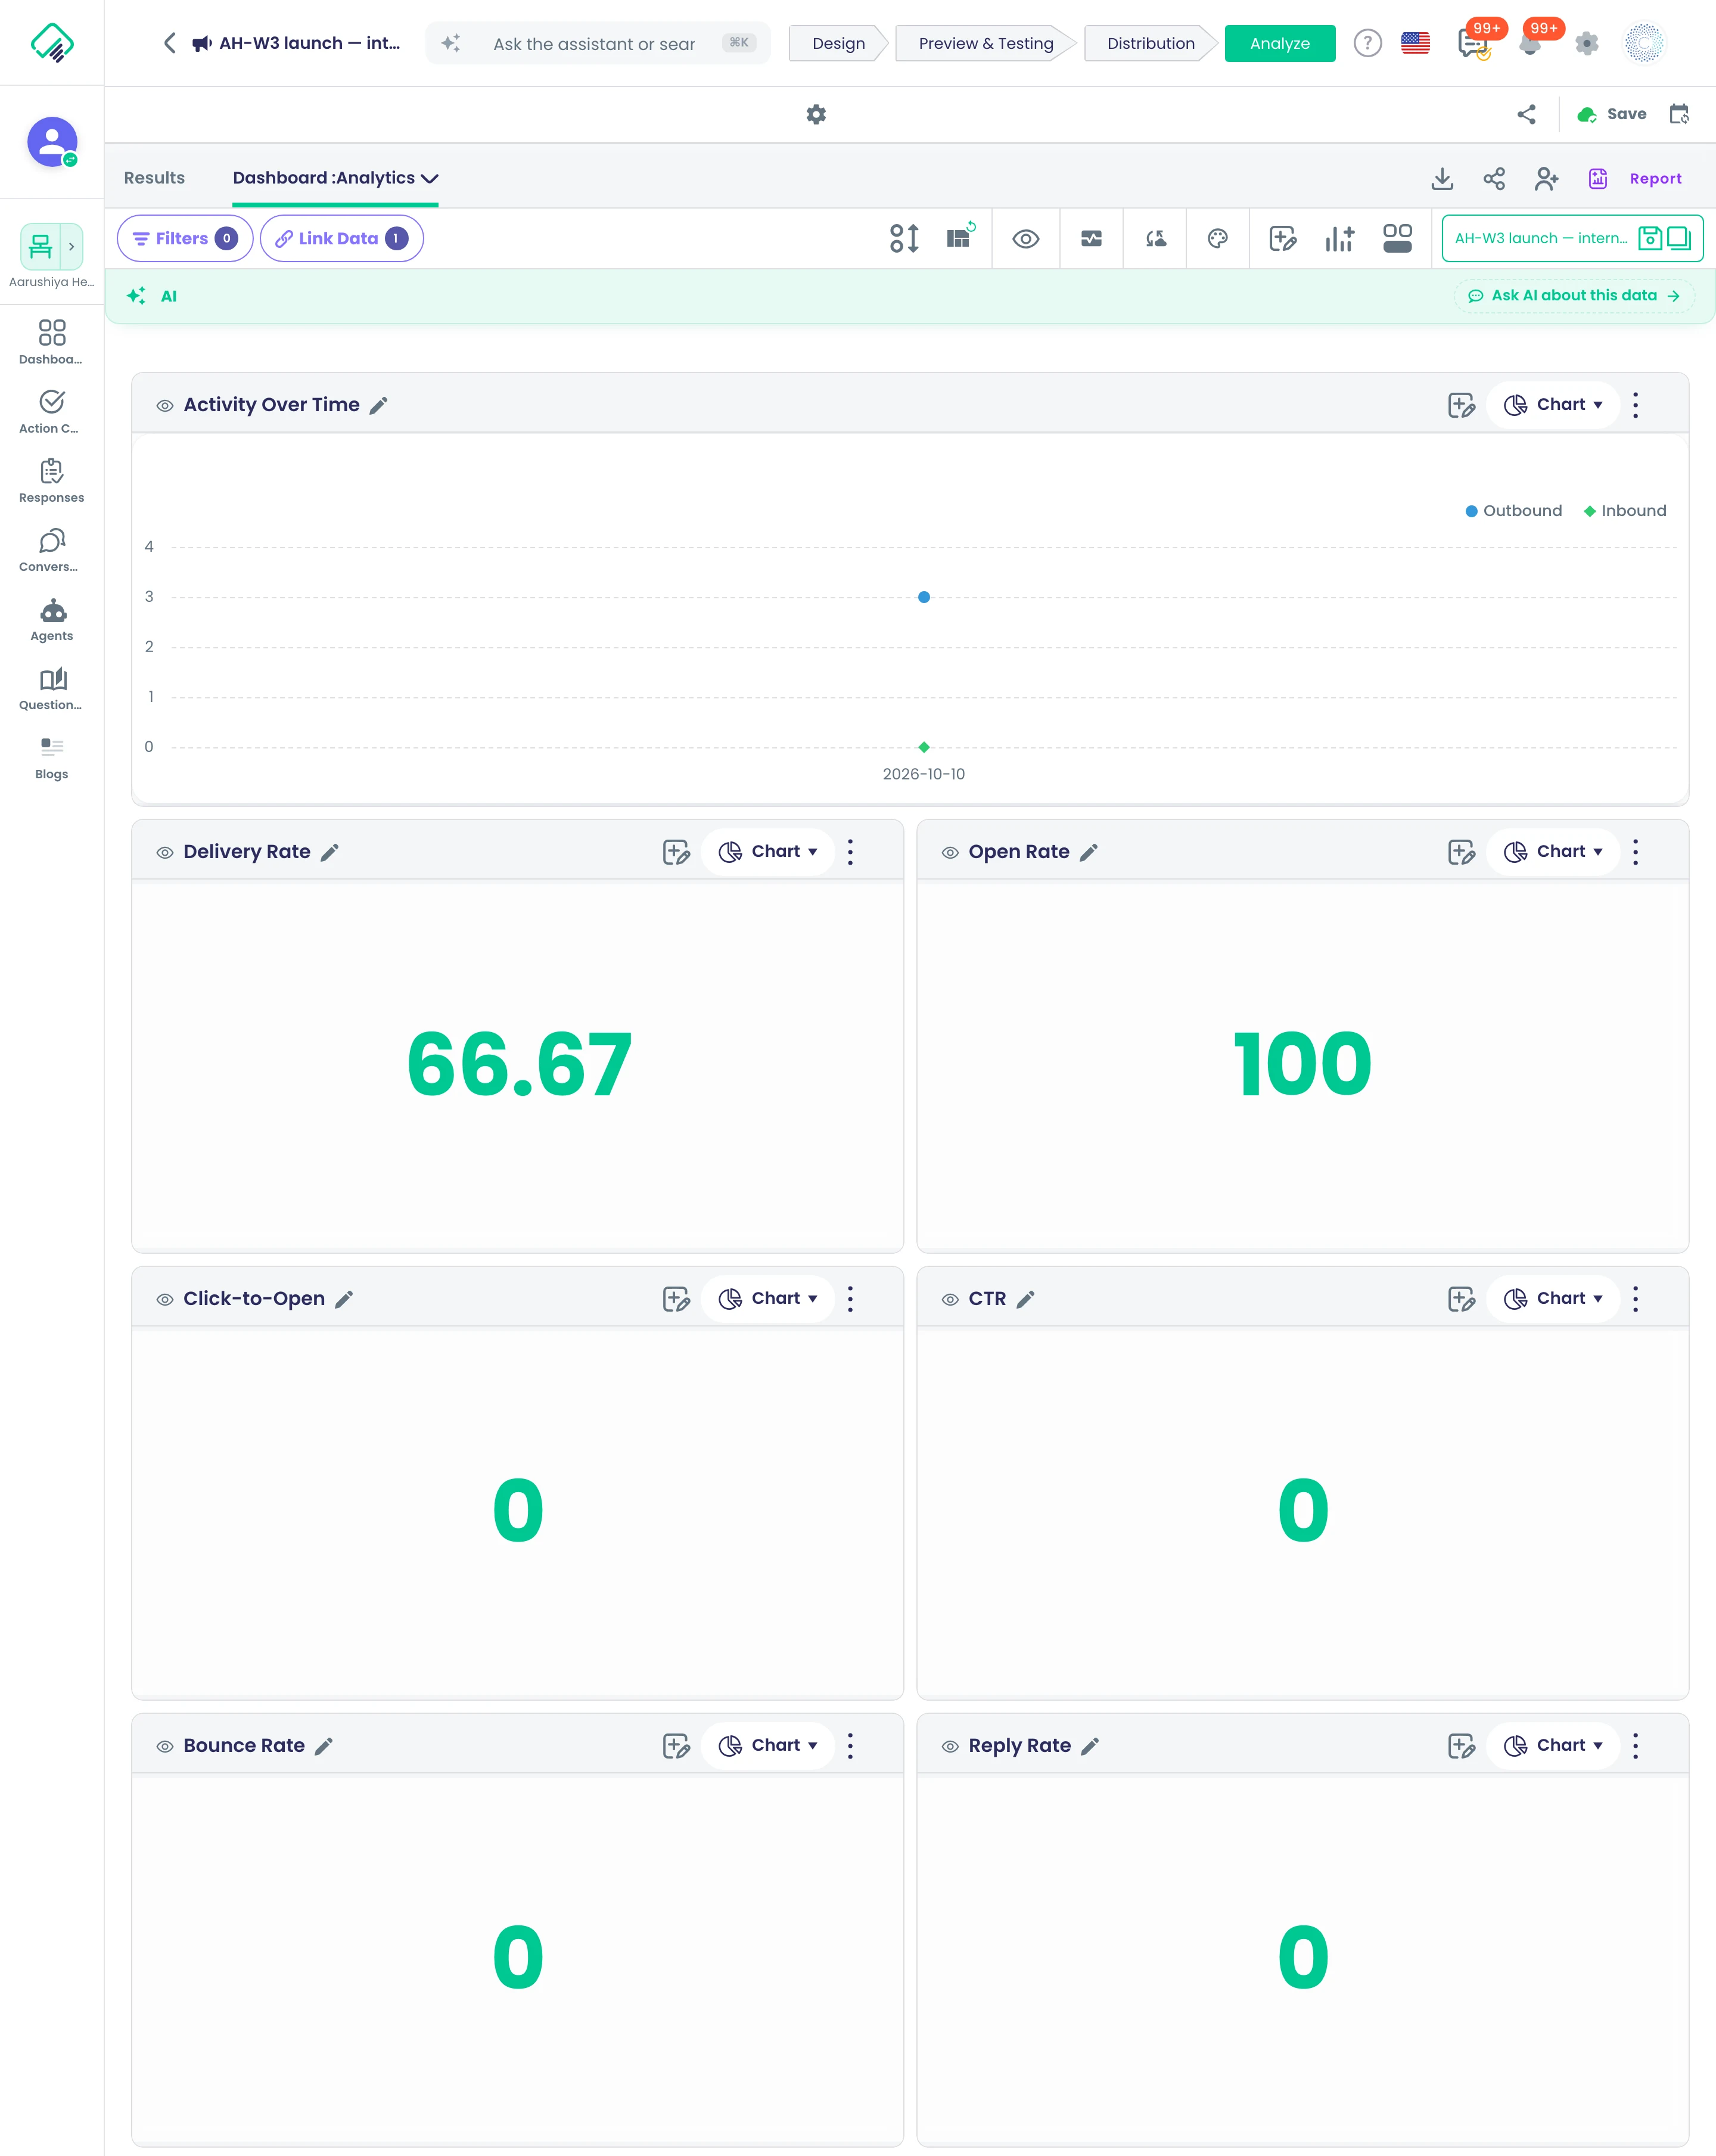Go to Preview & Testing step

986,43
